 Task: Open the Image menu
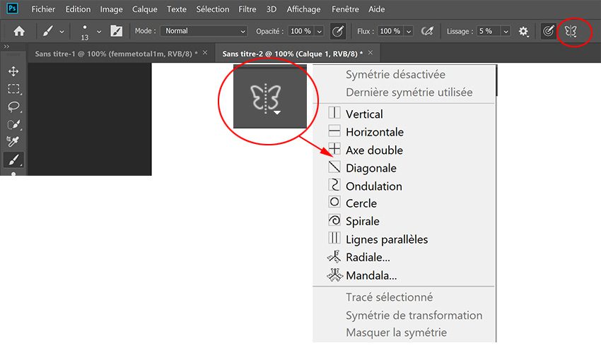[111, 9]
